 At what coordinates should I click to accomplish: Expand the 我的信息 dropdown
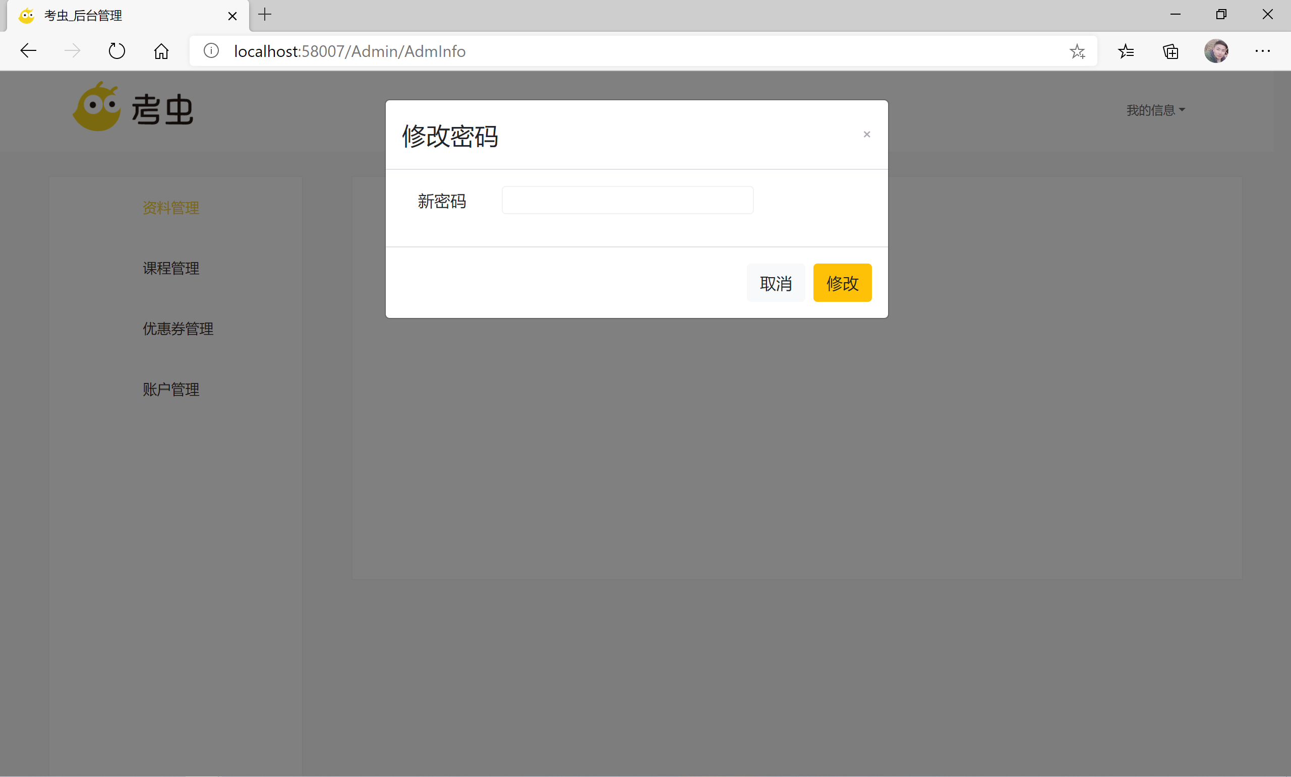click(x=1155, y=110)
